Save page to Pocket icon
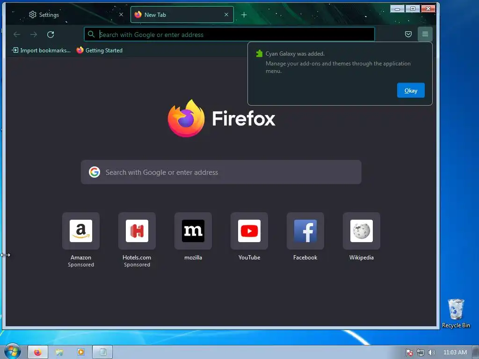The height and width of the screenshot is (359, 479). (408, 34)
